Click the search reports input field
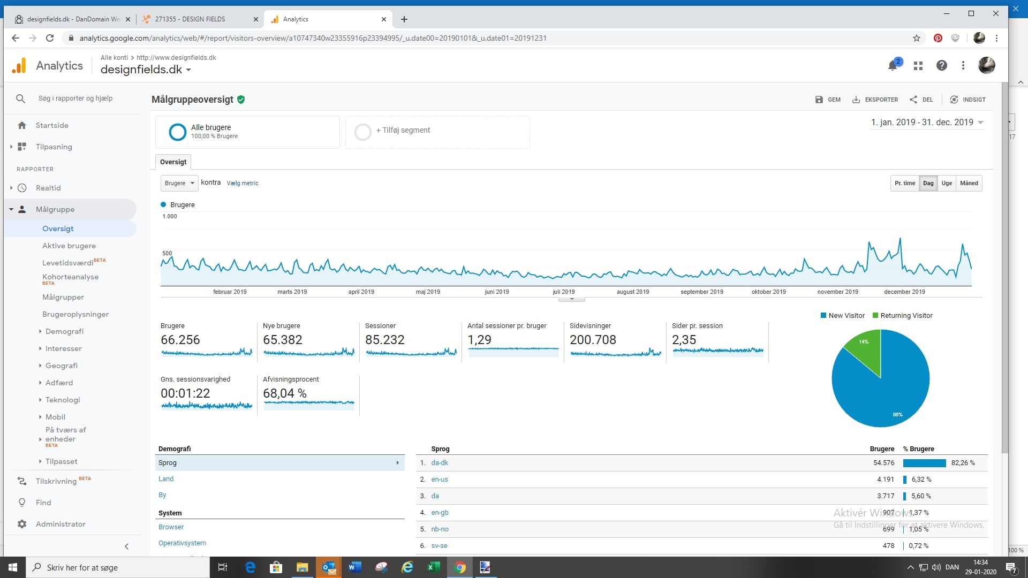Screen dimensions: 1028x578 pyautogui.click(x=75, y=98)
